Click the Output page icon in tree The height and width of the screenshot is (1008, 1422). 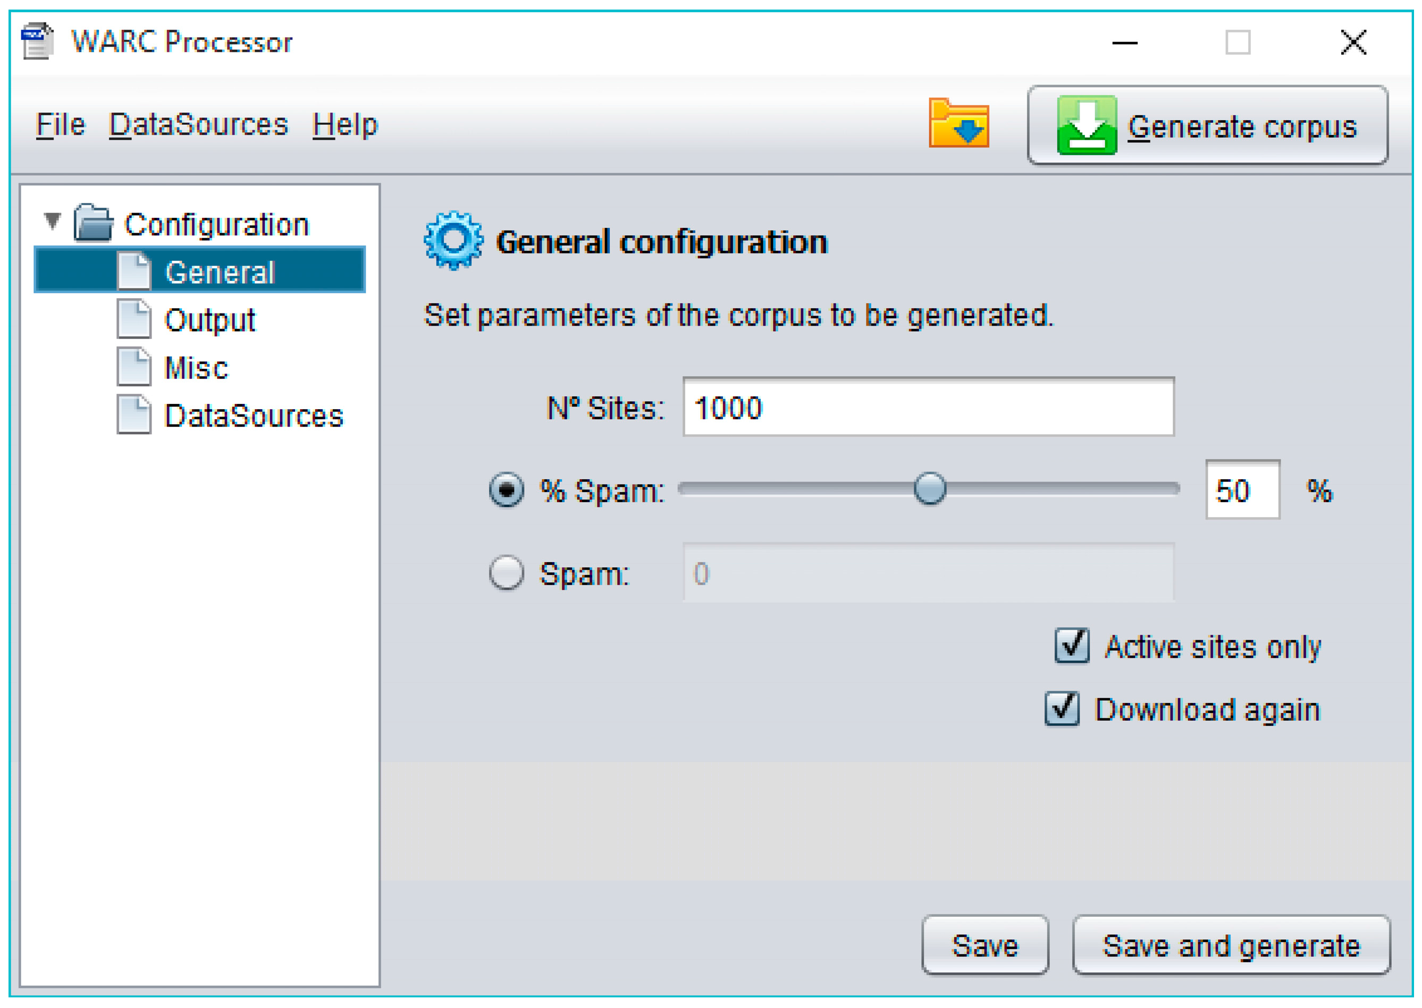(x=133, y=319)
